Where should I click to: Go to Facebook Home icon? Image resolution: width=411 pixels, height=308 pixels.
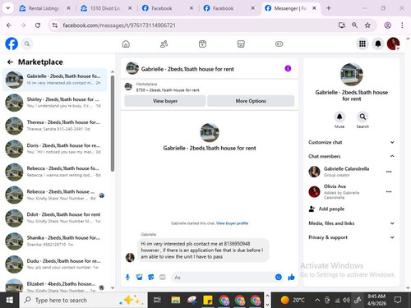pos(126,44)
